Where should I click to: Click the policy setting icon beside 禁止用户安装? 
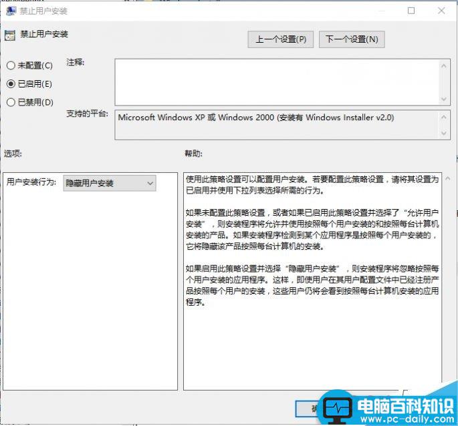10,35
